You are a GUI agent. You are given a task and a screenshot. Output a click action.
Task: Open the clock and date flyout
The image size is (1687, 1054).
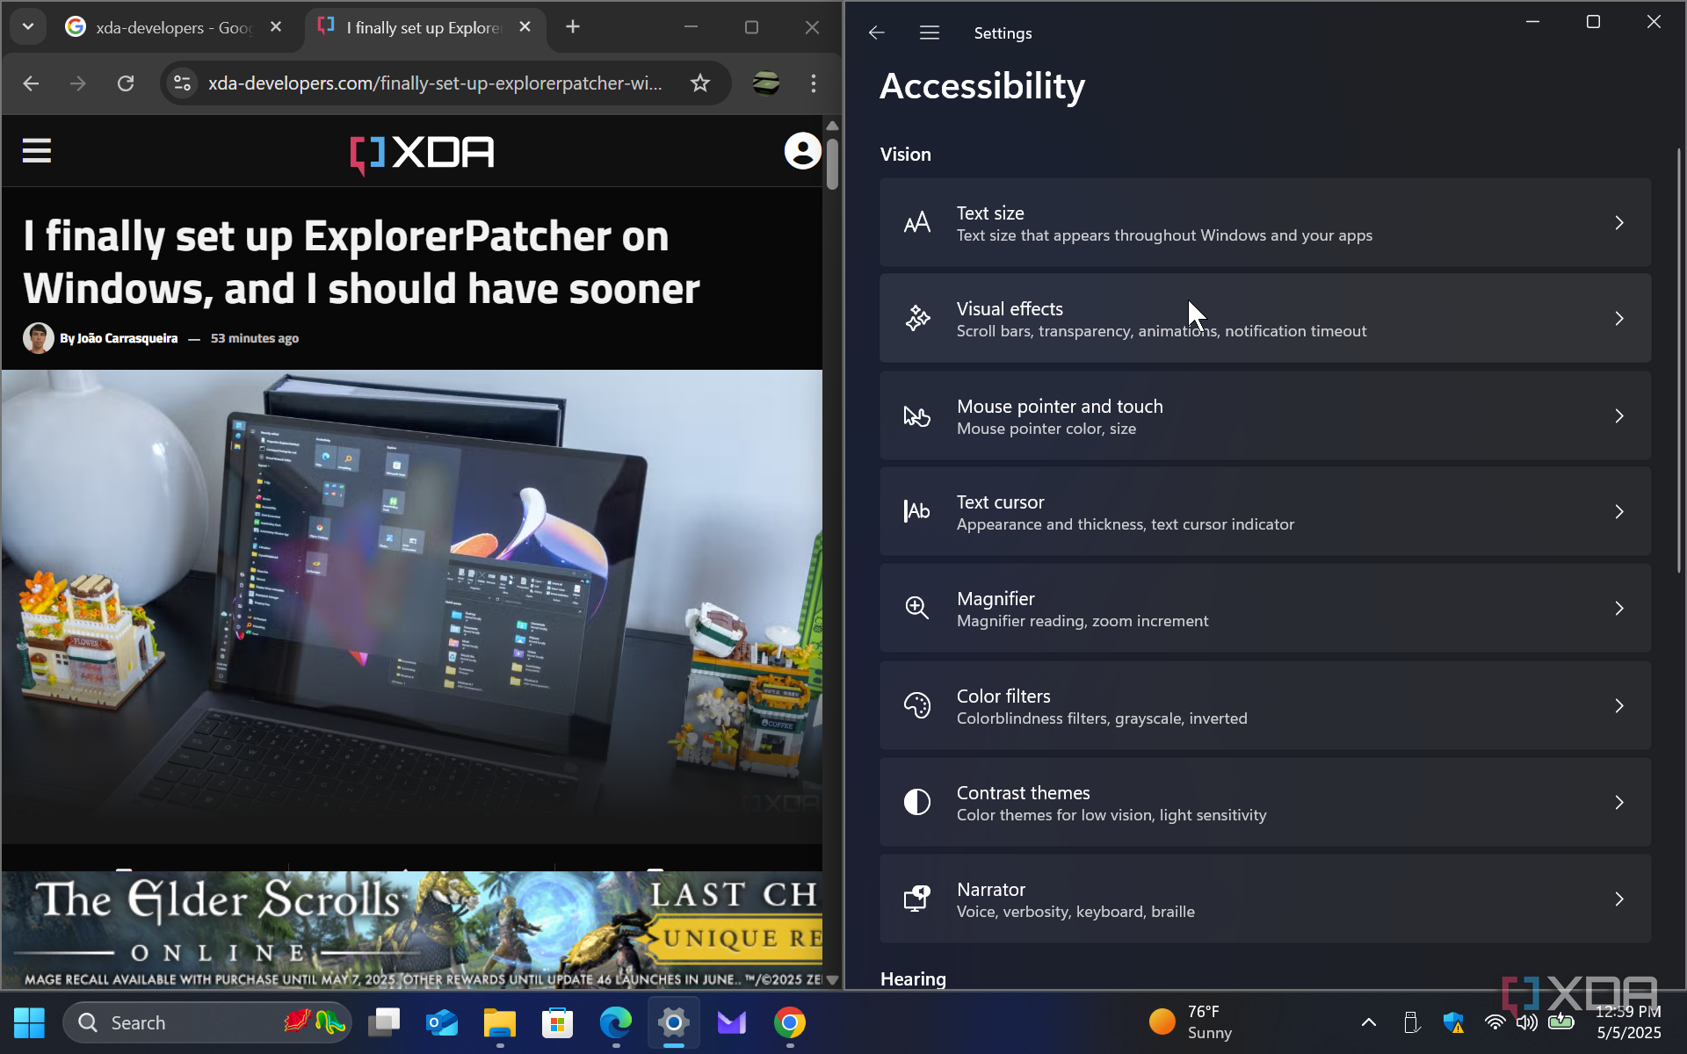[x=1628, y=1022]
